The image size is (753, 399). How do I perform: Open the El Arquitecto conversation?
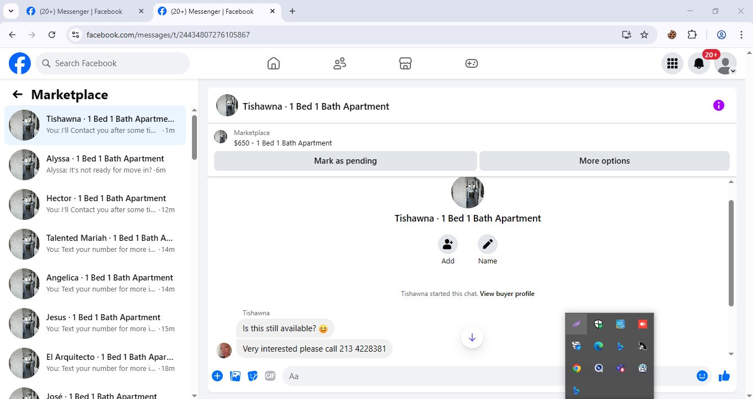[x=95, y=363]
